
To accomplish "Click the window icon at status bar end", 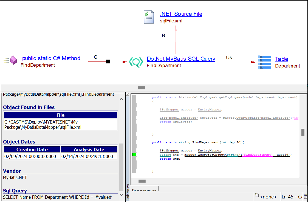I will pyautogui.click(x=305, y=197).
